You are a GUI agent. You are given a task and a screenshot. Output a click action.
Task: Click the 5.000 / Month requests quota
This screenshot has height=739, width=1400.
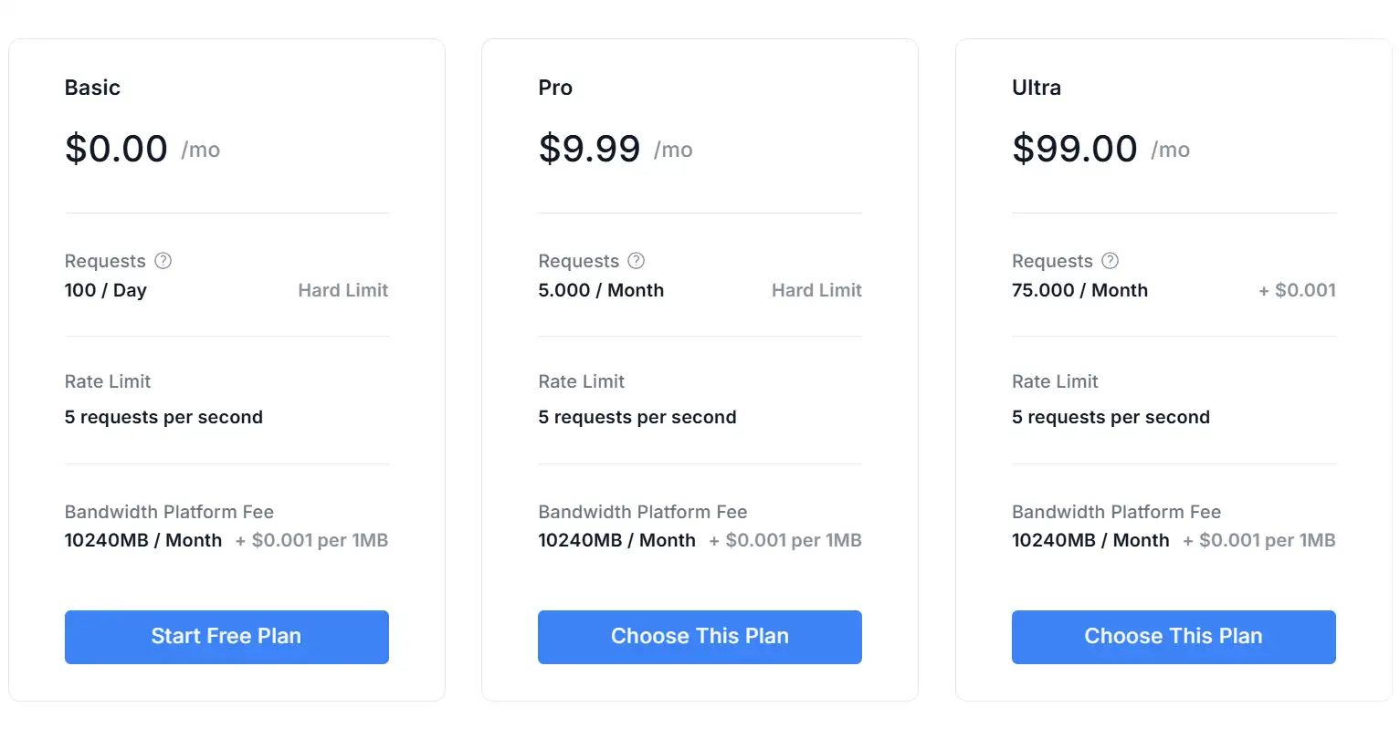point(601,290)
